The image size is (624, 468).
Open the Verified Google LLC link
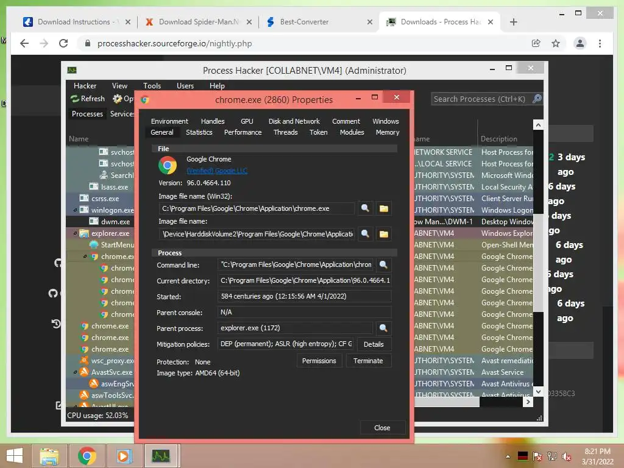pos(217,171)
